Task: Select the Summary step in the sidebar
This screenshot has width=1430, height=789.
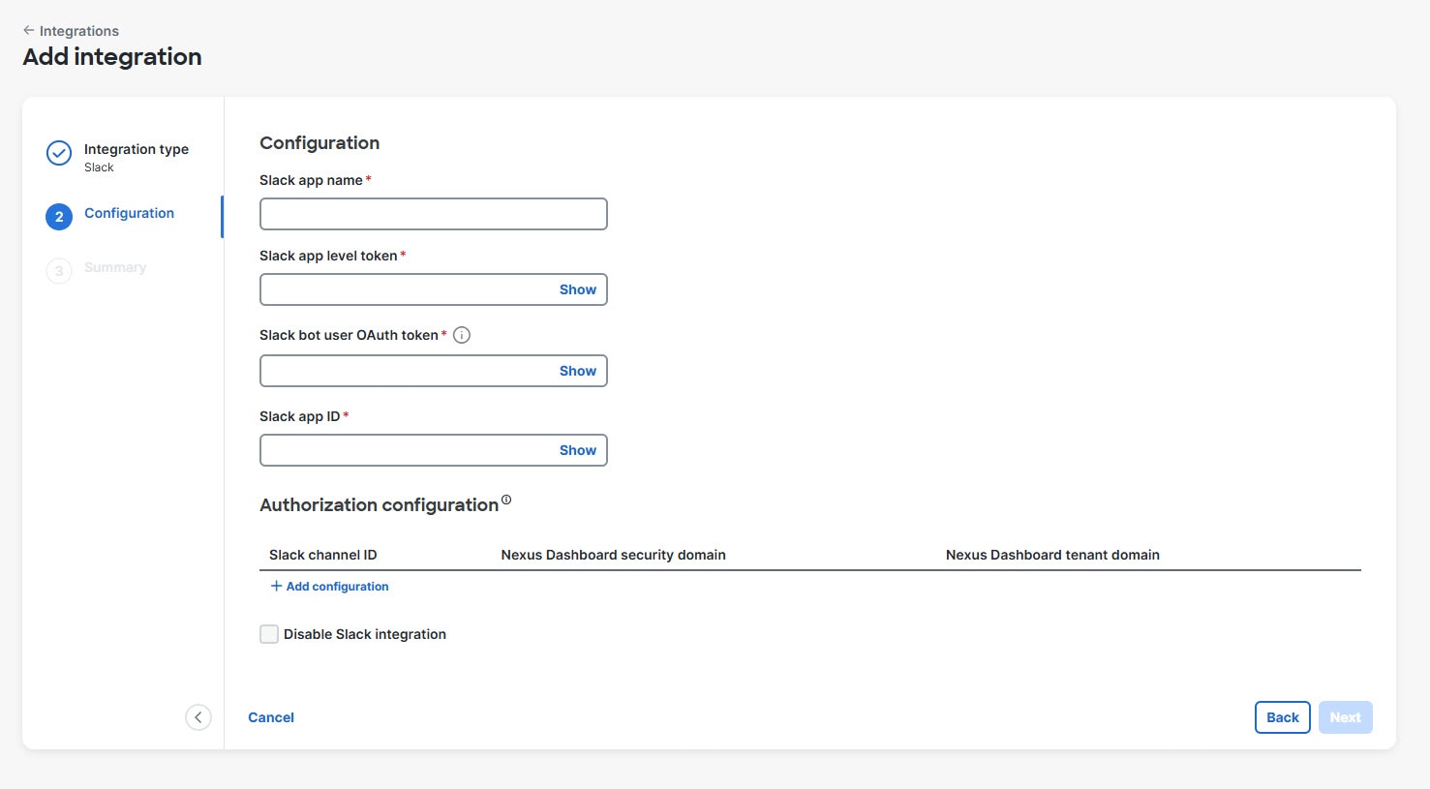Action: pyautogui.click(x=114, y=267)
